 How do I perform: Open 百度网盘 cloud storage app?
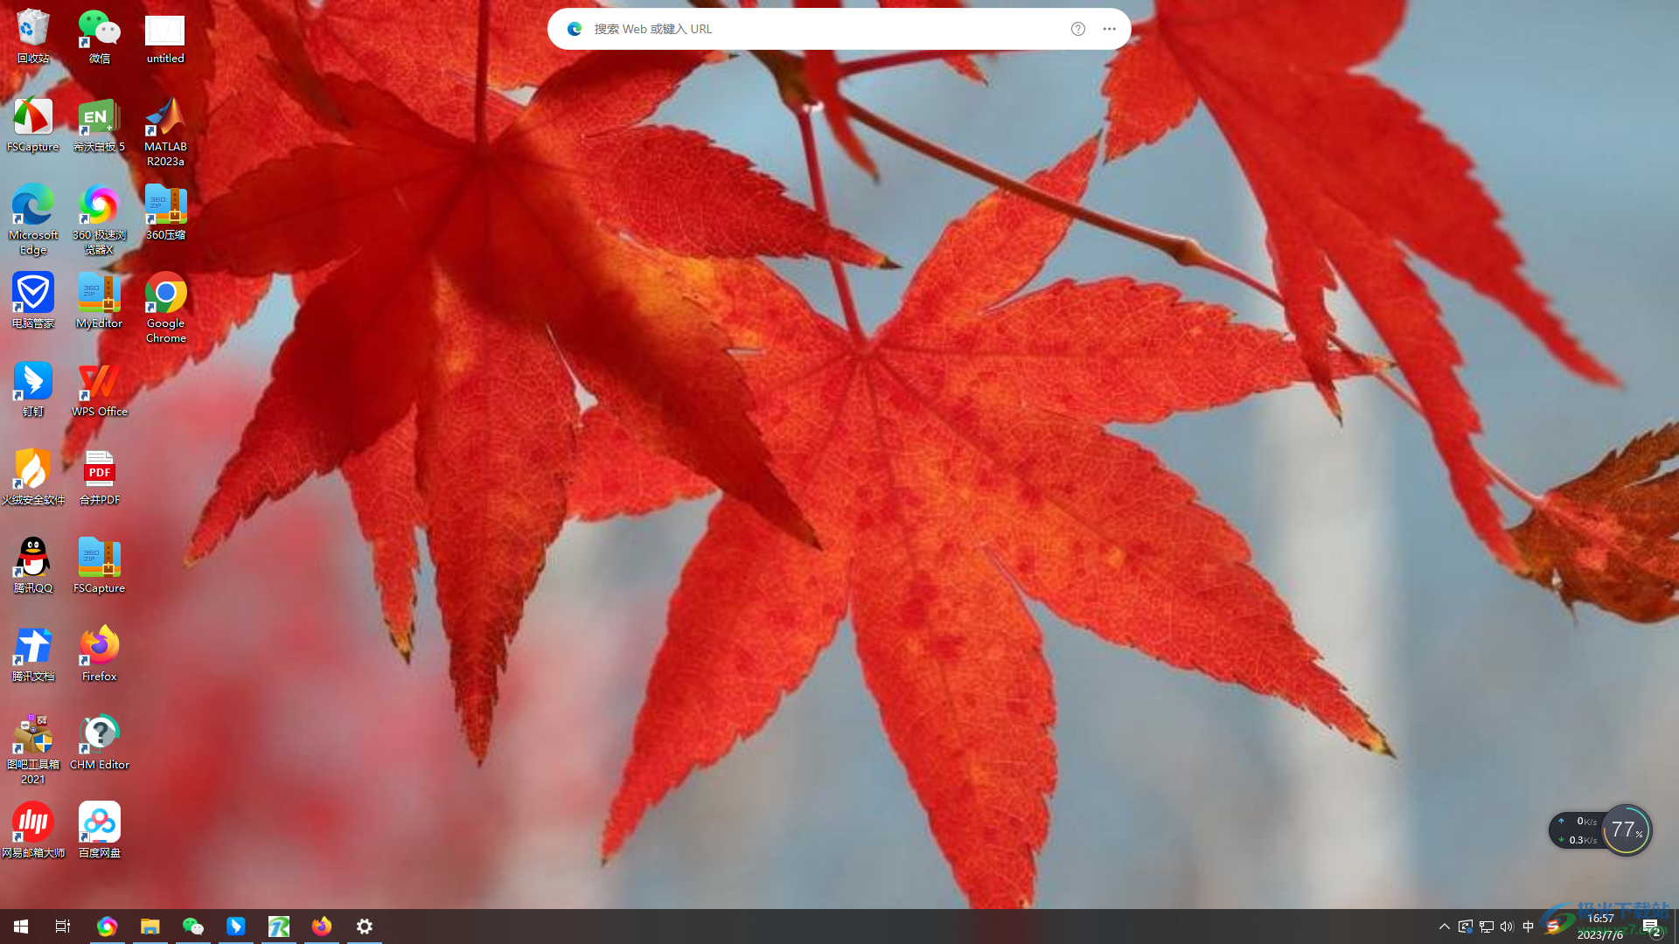(x=99, y=822)
